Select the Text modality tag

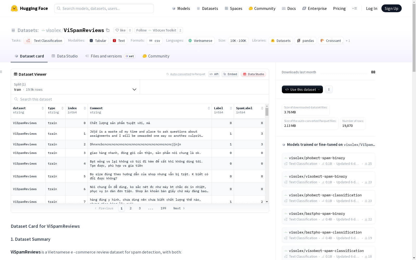(x=119, y=41)
